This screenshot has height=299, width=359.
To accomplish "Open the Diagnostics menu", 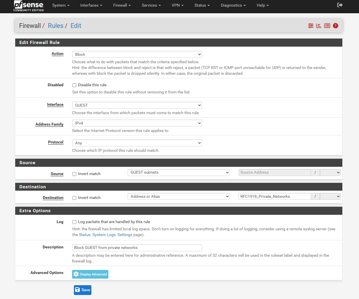I will 233,5.
